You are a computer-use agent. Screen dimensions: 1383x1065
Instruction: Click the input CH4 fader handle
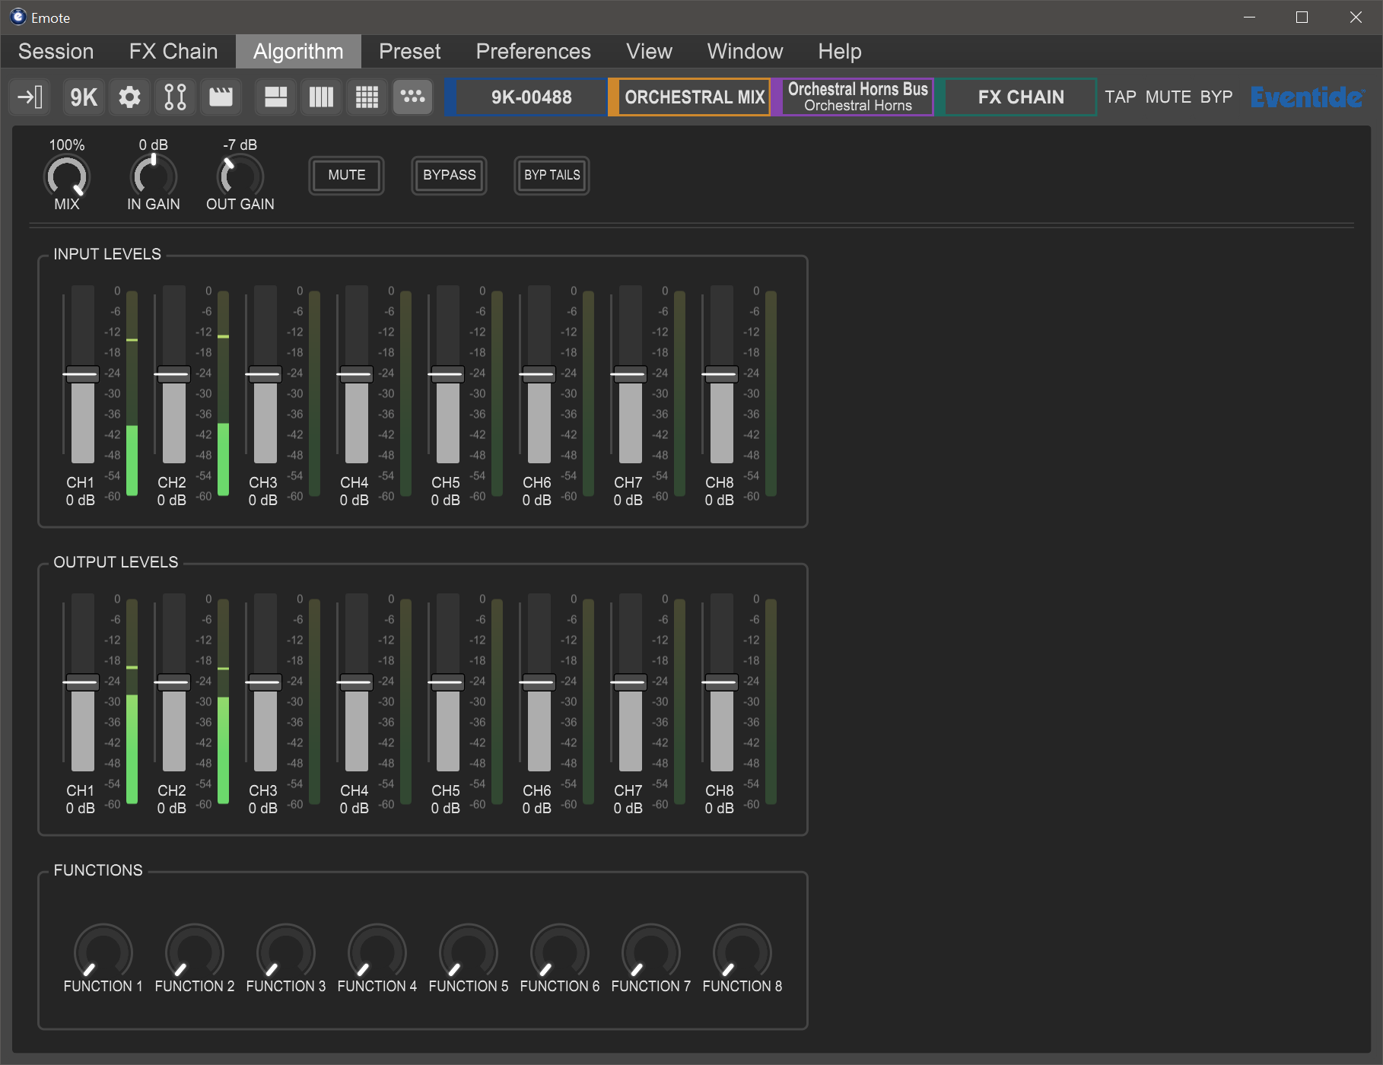click(354, 374)
